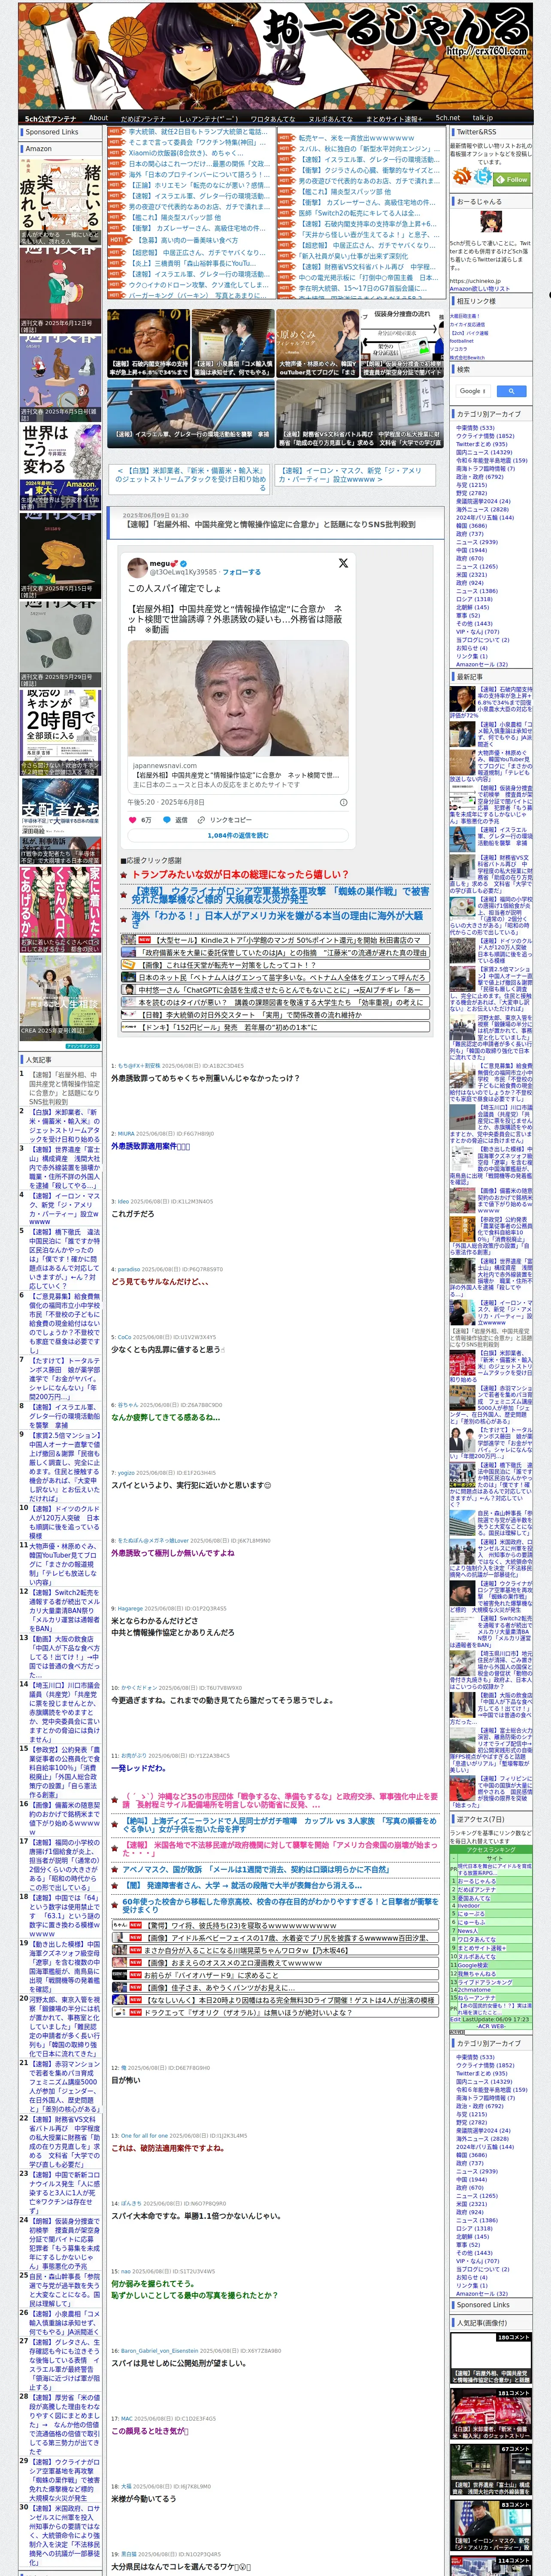Open the ワロタあんてな nav item
The image size is (551, 2576).
[x=273, y=118]
